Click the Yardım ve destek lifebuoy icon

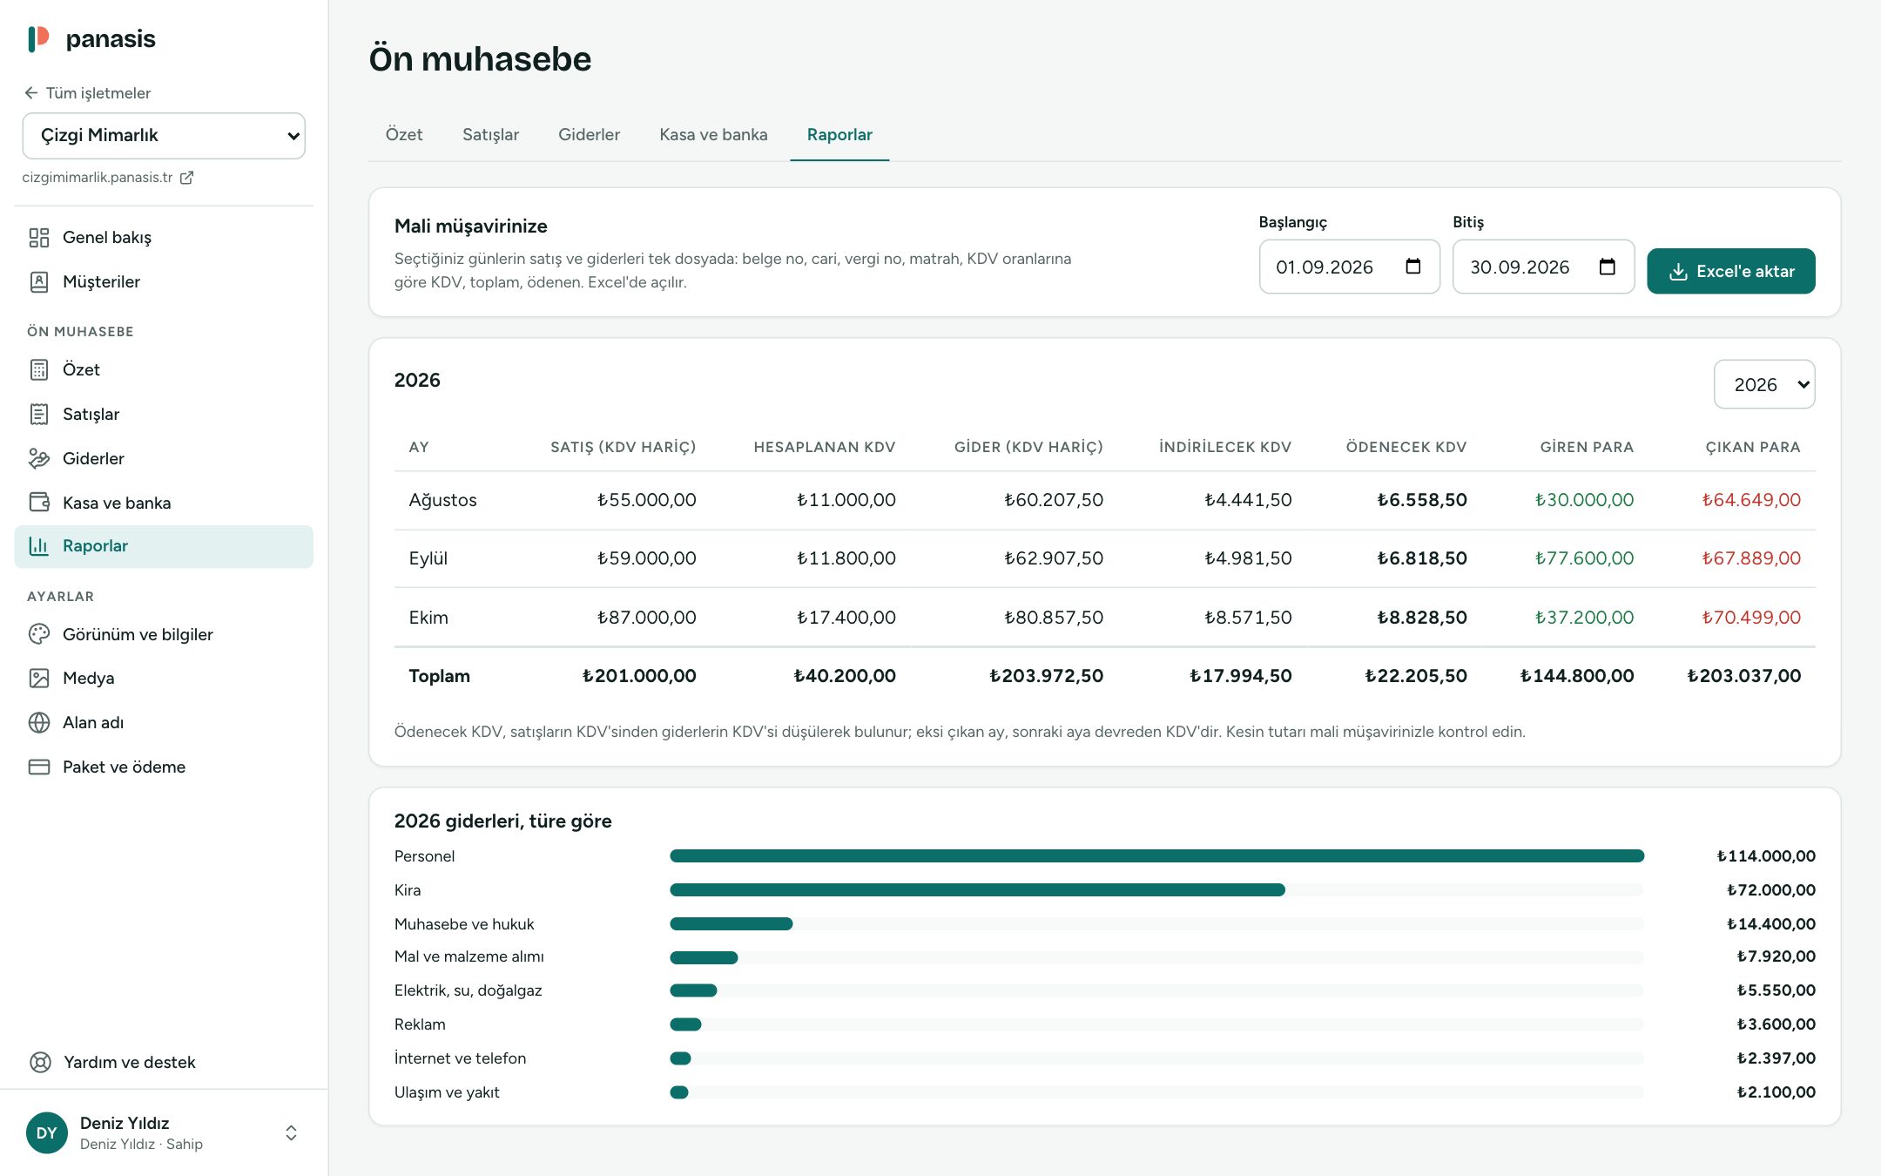click(x=40, y=1063)
